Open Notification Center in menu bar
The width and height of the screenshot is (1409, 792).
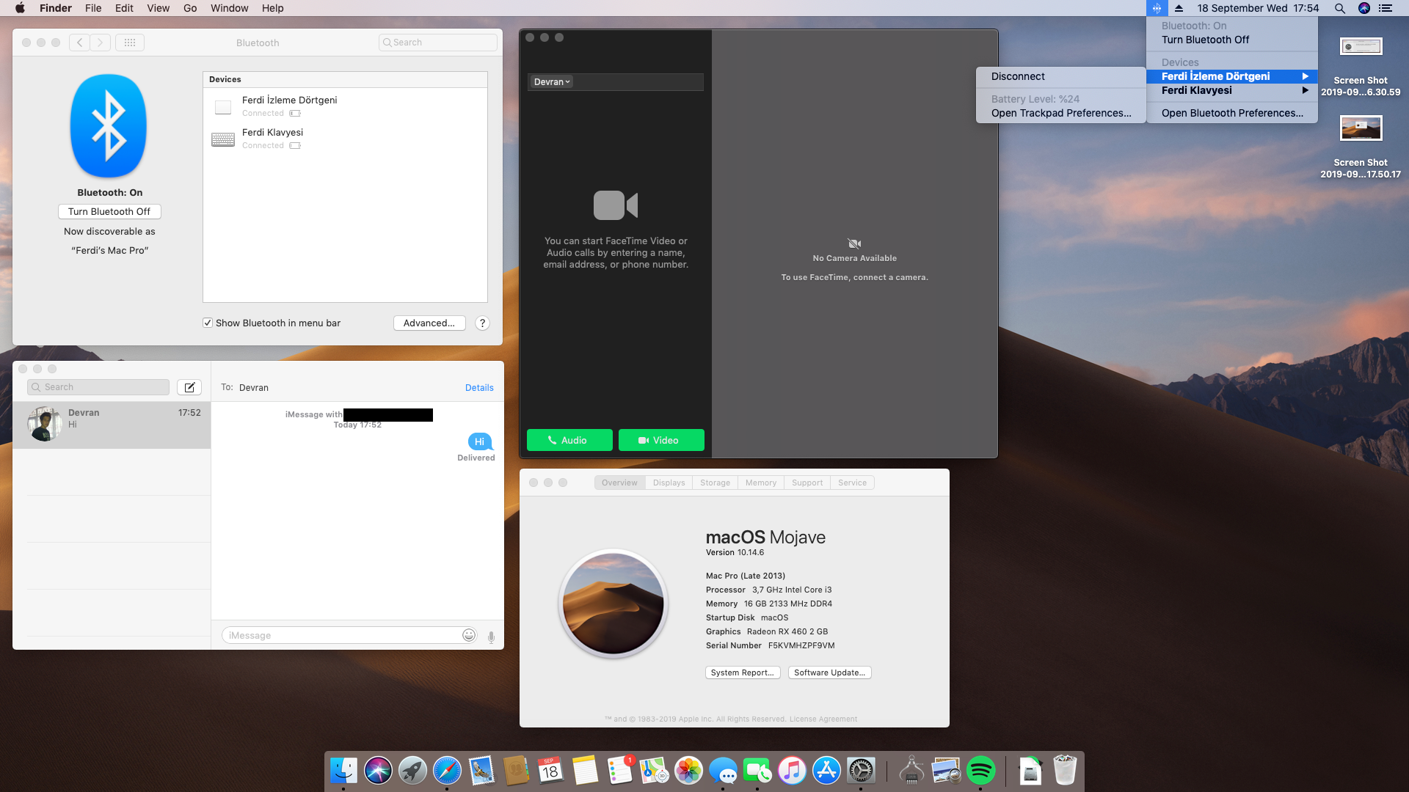tap(1386, 8)
